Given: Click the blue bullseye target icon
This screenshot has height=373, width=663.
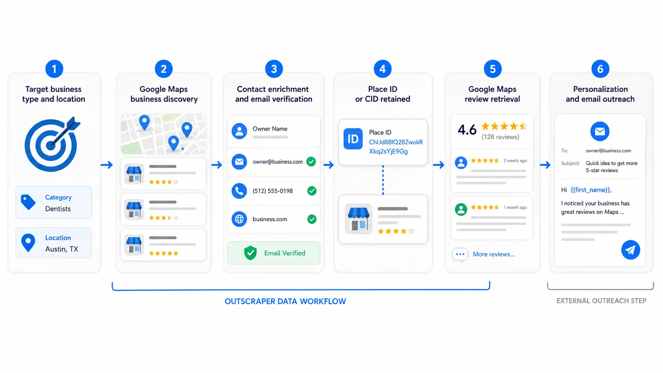Looking at the screenshot, I should 52,144.
